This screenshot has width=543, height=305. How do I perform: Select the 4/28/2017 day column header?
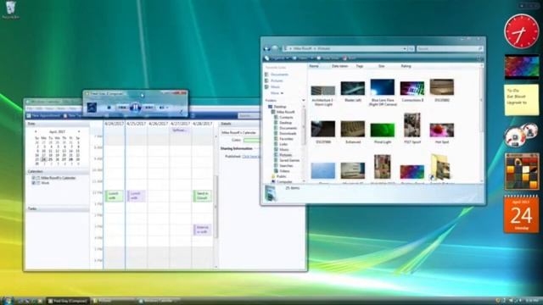tap(202, 124)
